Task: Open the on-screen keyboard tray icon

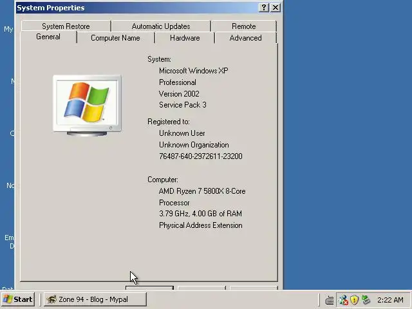Action: [x=330, y=300]
